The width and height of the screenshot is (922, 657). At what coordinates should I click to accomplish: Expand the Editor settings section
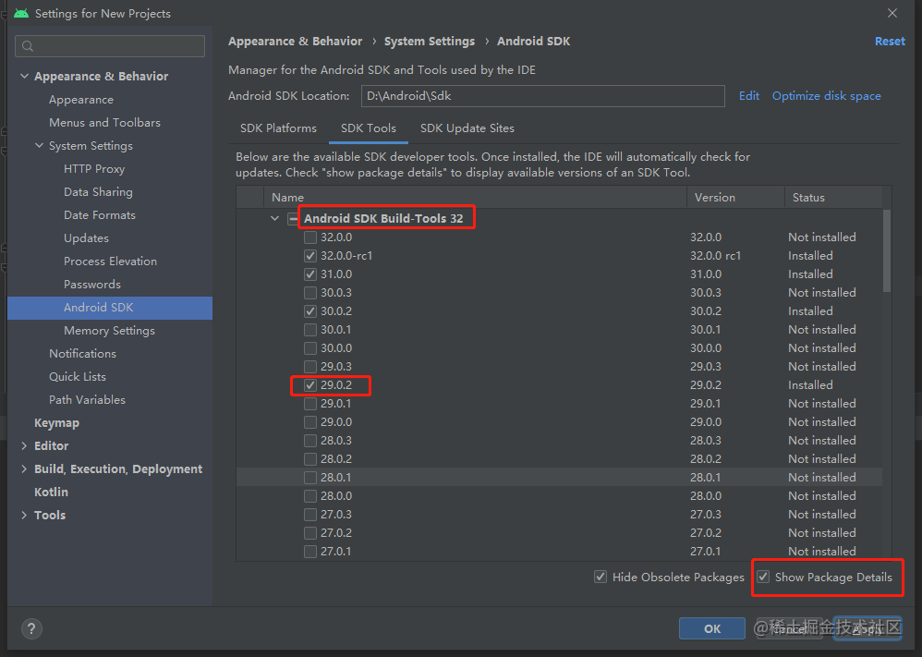[x=24, y=445]
